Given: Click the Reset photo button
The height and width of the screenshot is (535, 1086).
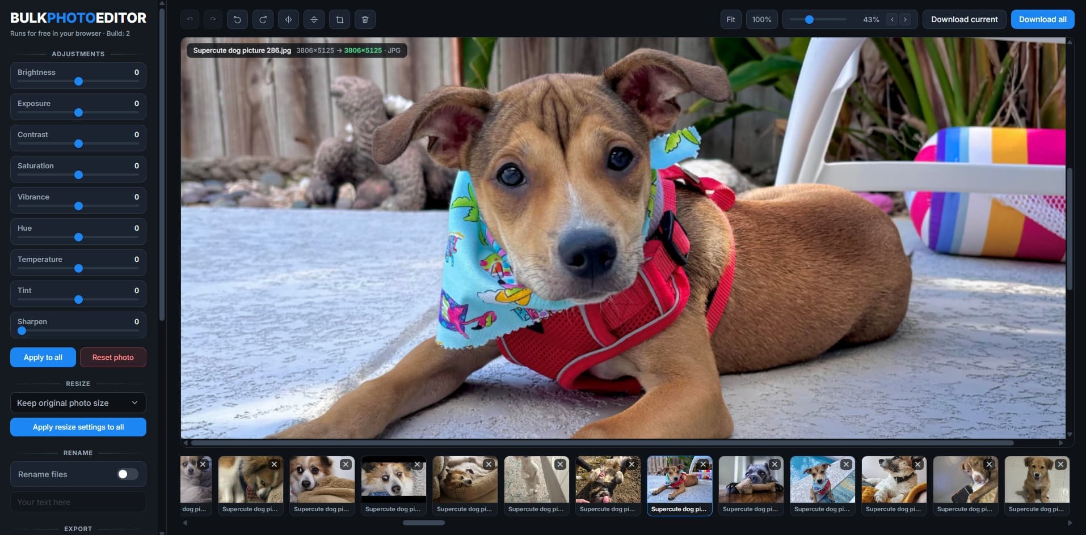Looking at the screenshot, I should (113, 358).
